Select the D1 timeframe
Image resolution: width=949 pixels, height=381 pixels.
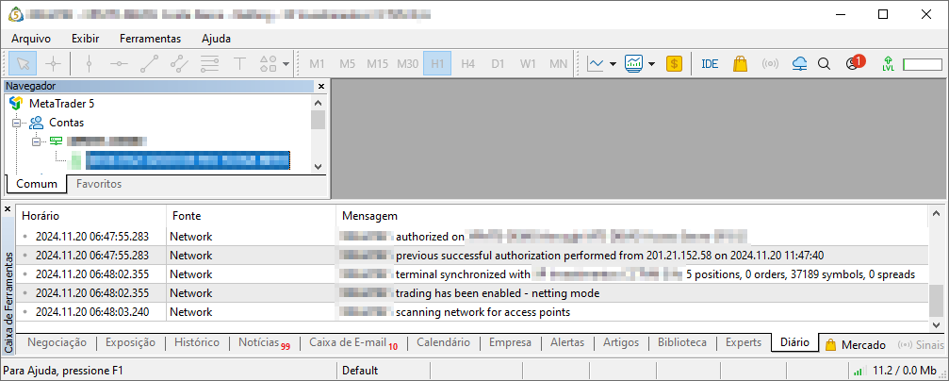coord(498,64)
